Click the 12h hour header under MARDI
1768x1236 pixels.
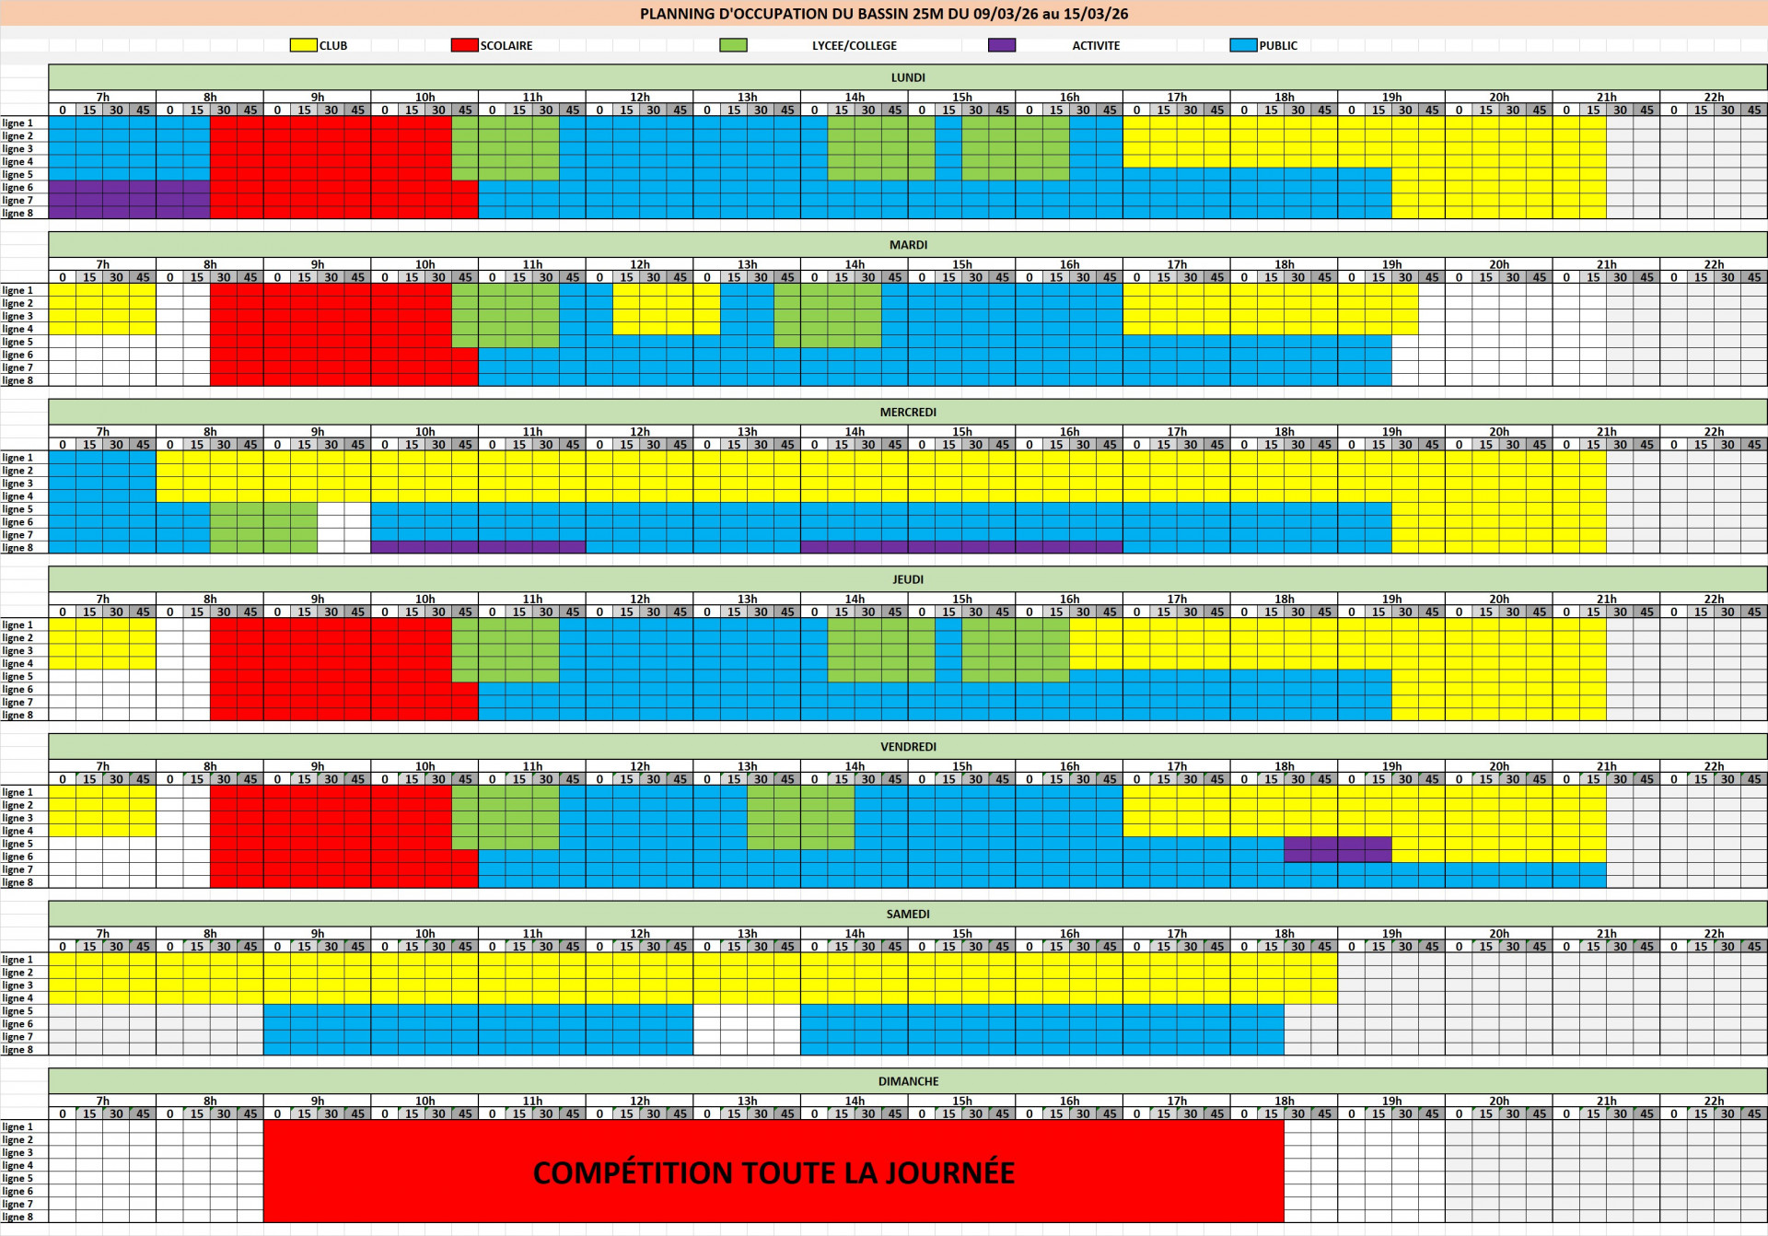(x=639, y=264)
